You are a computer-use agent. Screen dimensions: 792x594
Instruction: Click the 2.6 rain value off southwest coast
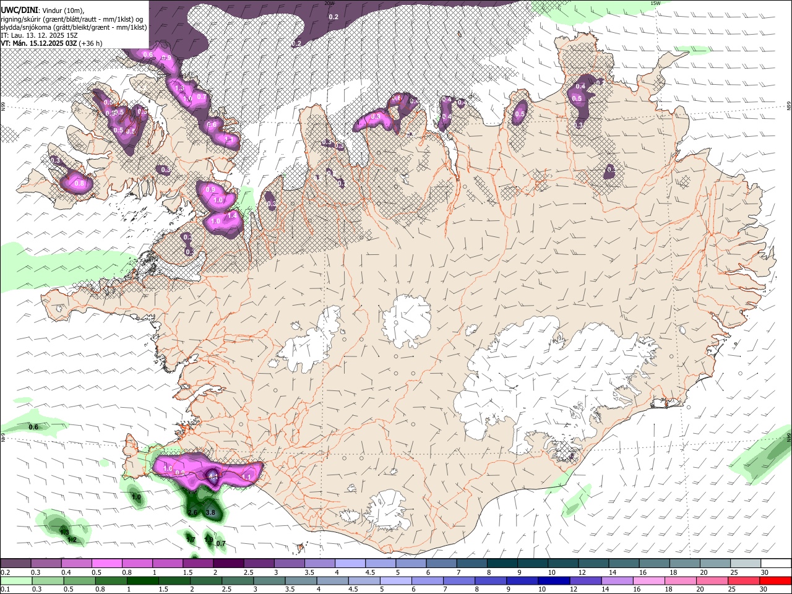[192, 513]
